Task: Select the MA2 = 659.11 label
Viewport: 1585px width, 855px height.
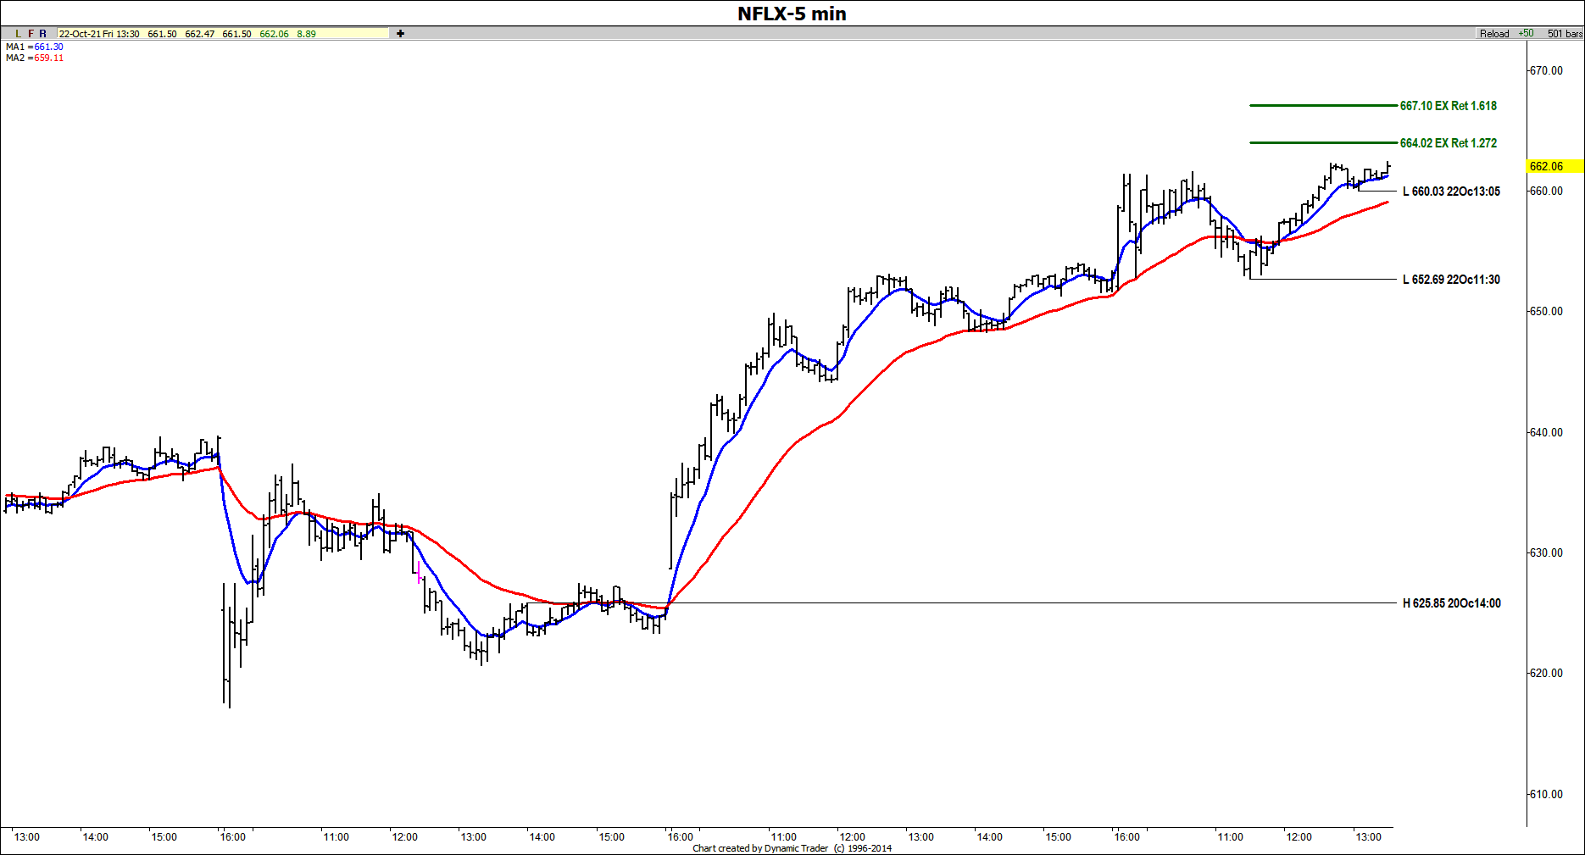Action: pyautogui.click(x=35, y=58)
